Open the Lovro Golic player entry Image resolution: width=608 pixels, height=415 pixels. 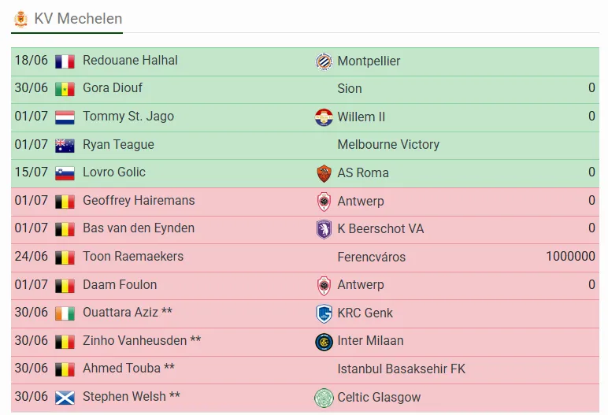(x=114, y=172)
